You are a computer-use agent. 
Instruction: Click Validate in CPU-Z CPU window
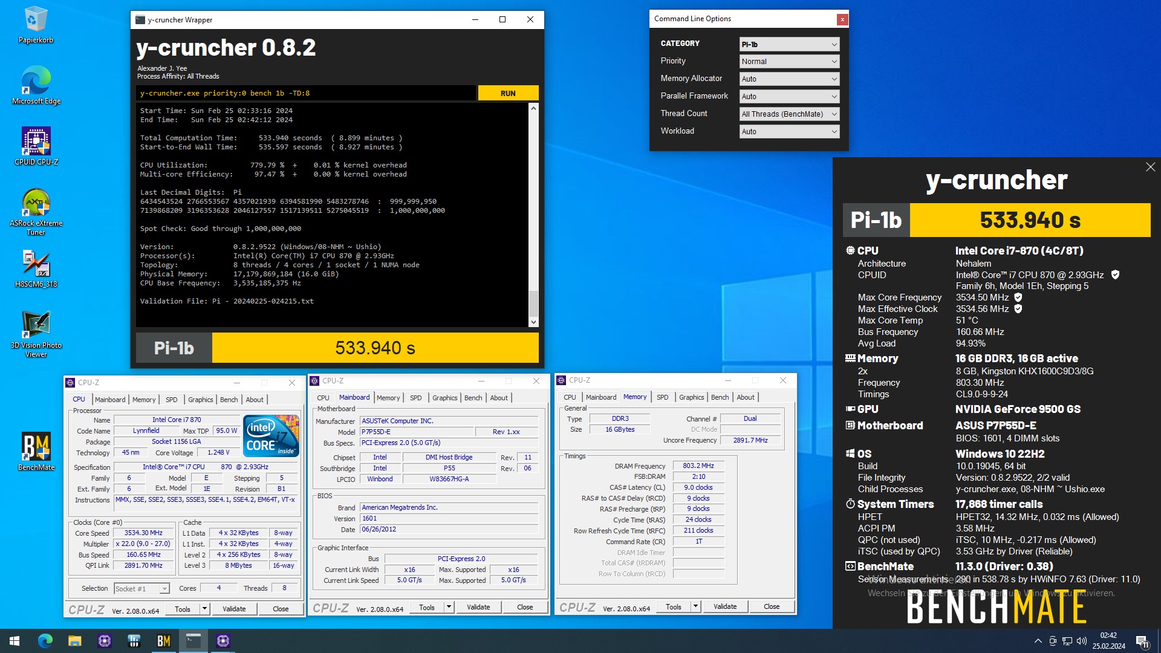click(x=234, y=609)
